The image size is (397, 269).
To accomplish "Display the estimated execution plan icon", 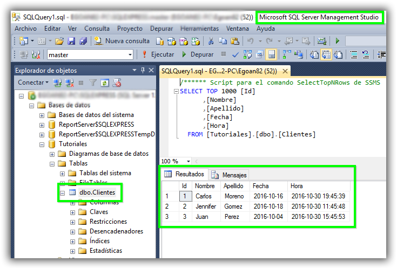I will (x=247, y=54).
